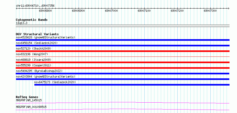Click the nsv4528628 gnomAD variant label
Screen dimensions: 237x113
[x=46, y=37]
